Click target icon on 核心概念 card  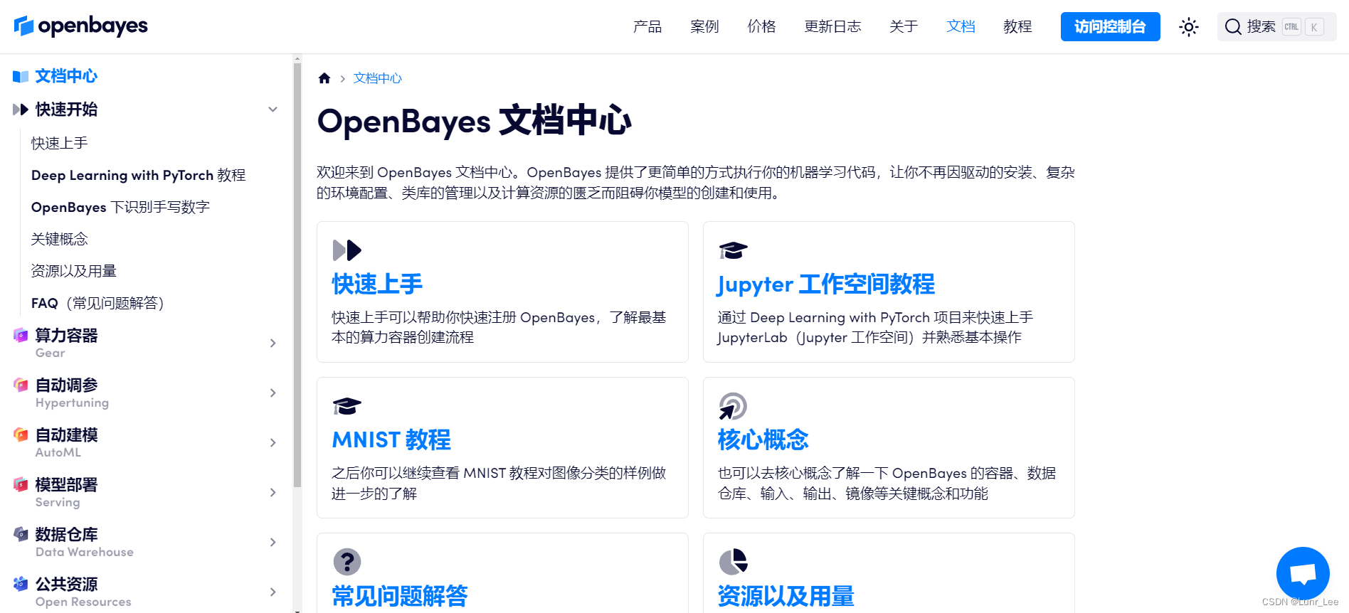click(x=732, y=406)
